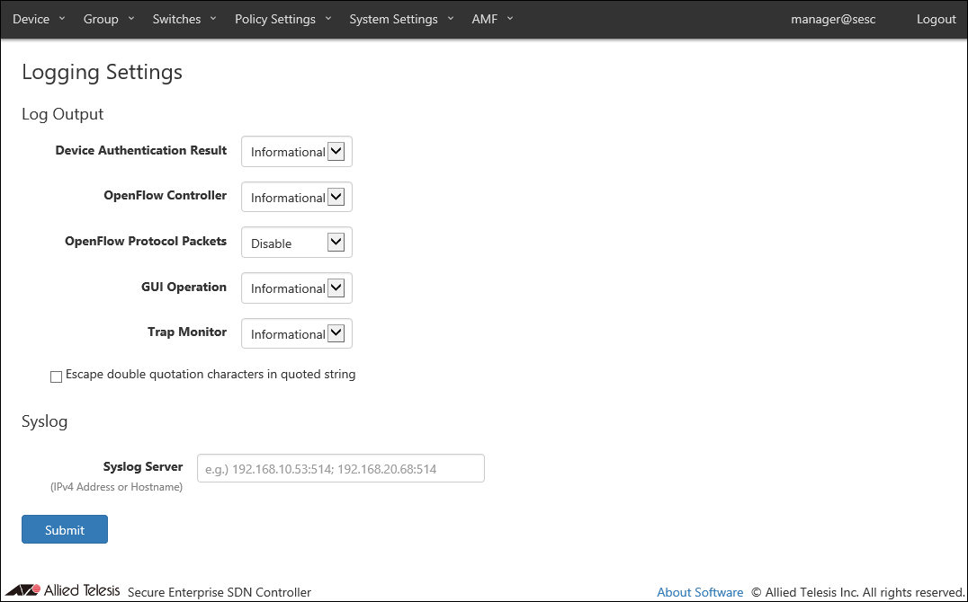This screenshot has height=602, width=968.
Task: Open the Policy Settings menu
Action: tap(282, 19)
